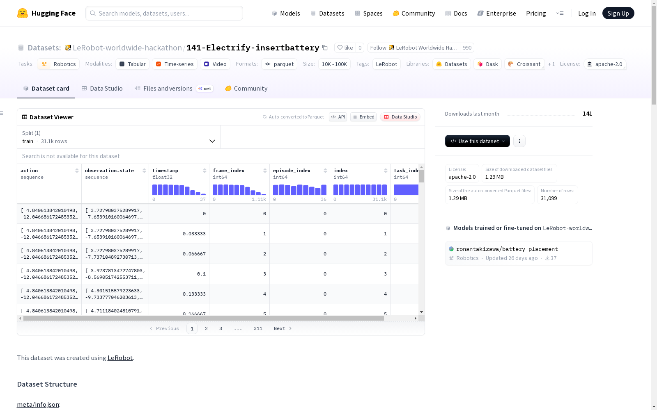Click the apache-2.0 license tag

pos(605,64)
